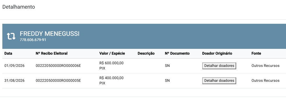Click the Detalhamento section title
Screen dimensions: 286x99
point(19,7)
